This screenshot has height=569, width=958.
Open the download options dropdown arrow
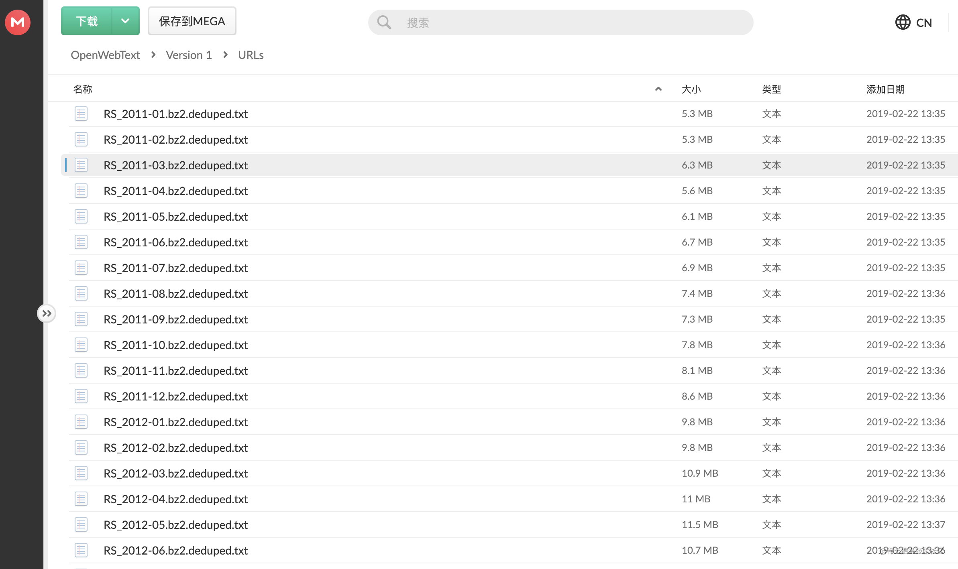click(x=125, y=21)
